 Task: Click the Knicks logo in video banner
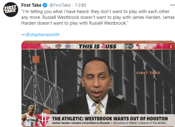click(x=58, y=46)
